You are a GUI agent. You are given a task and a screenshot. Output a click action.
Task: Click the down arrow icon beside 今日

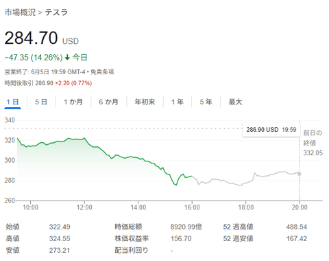[67, 57]
